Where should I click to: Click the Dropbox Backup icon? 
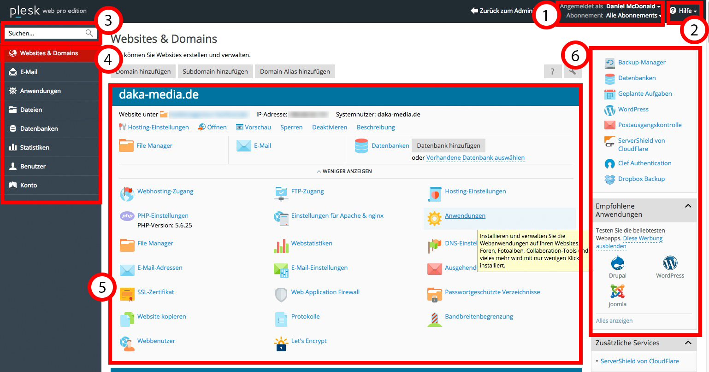[610, 179]
